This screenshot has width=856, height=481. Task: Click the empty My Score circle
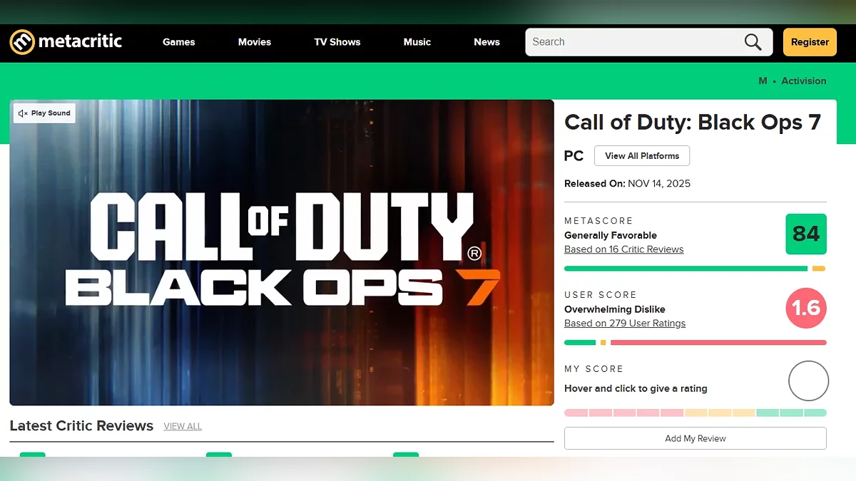pos(807,381)
